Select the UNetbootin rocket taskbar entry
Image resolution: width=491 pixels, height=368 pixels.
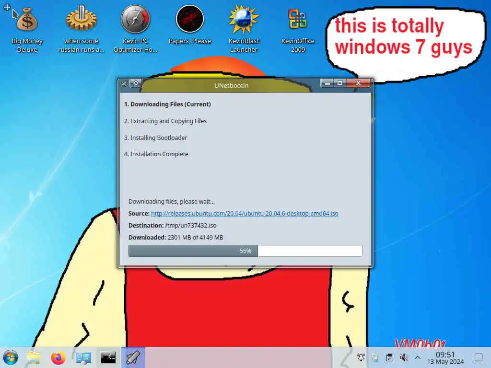[133, 357]
